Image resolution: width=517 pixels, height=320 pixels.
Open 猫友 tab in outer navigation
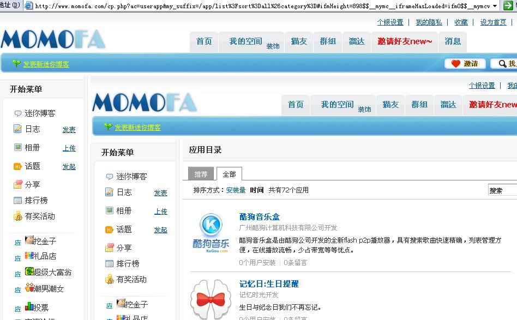pos(299,41)
